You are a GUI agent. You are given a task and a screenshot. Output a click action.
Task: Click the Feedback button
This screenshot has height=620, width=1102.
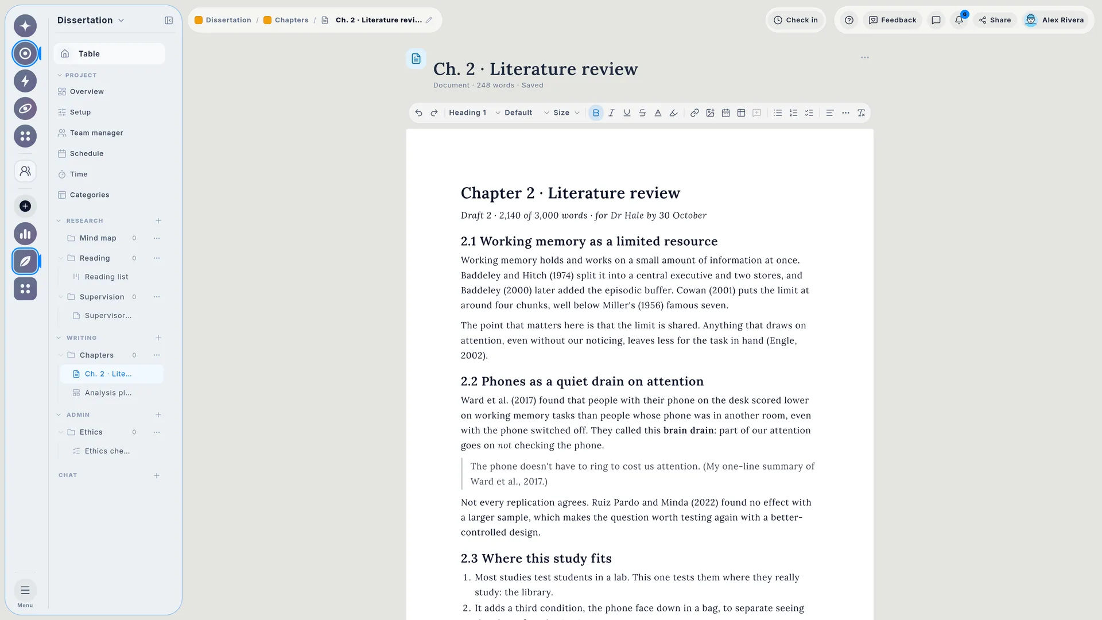(x=893, y=20)
